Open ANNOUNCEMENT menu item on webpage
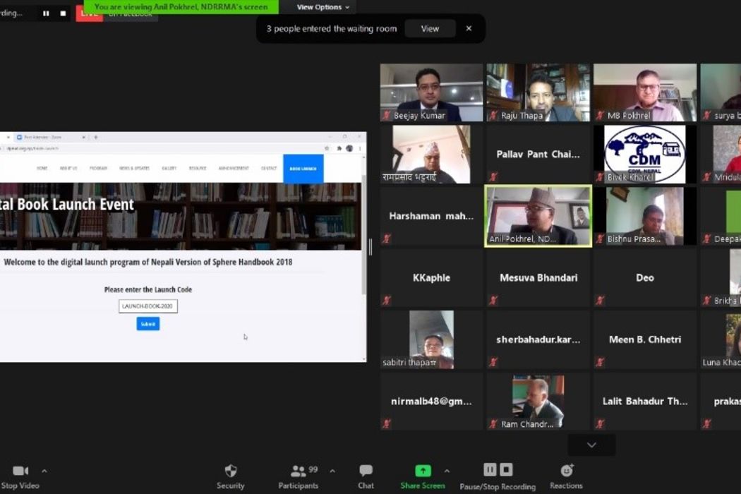 click(234, 168)
